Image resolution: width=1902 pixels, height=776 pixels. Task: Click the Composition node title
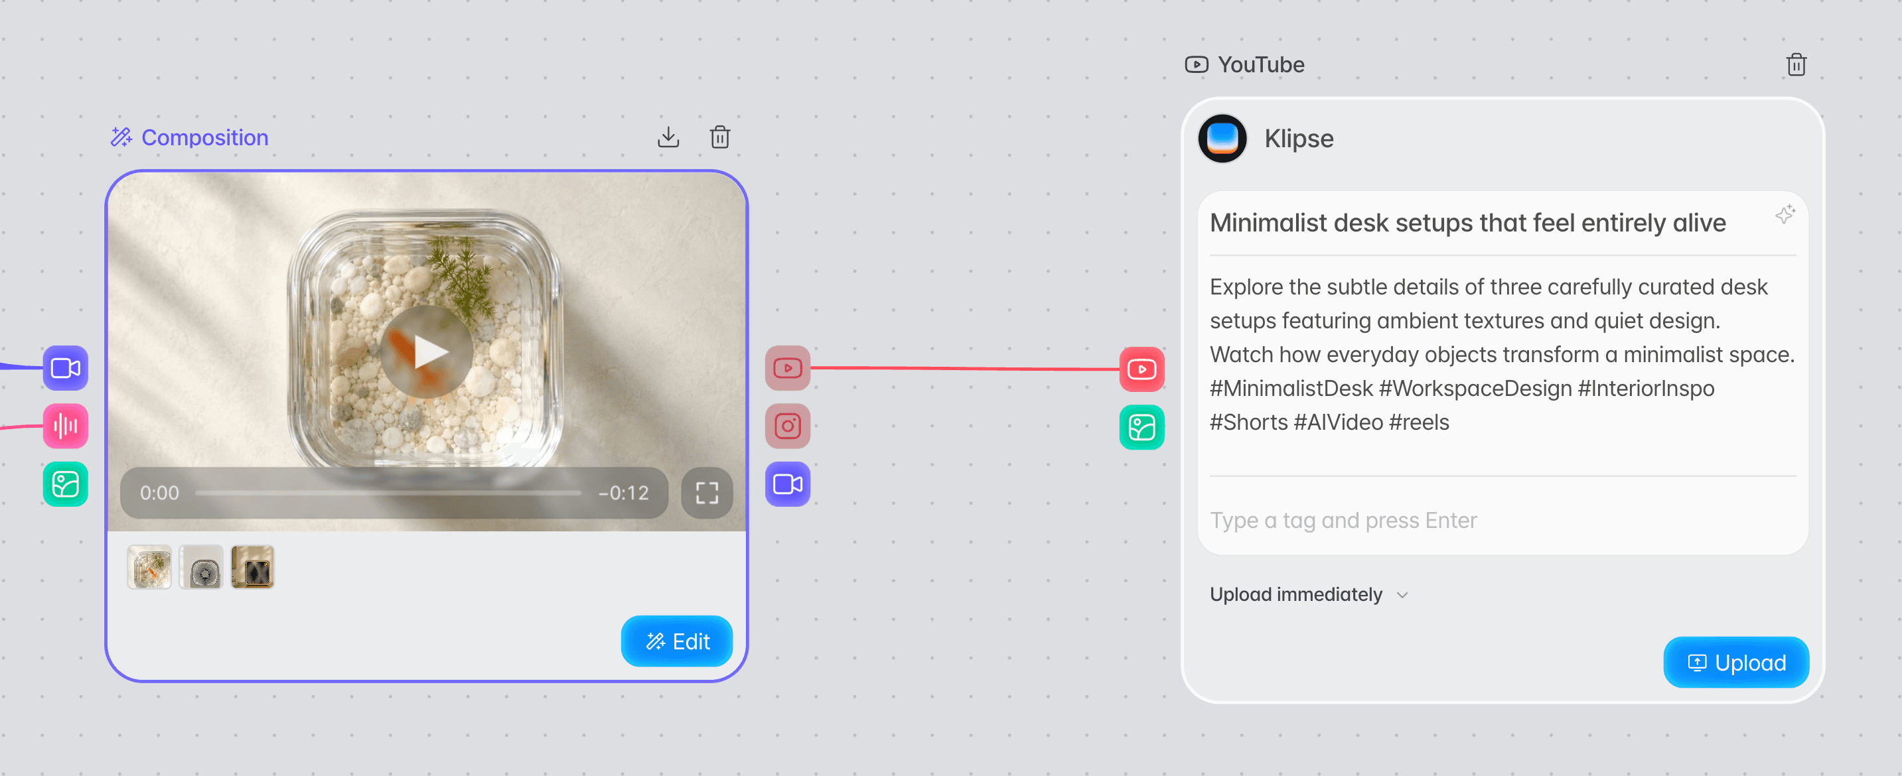204,137
